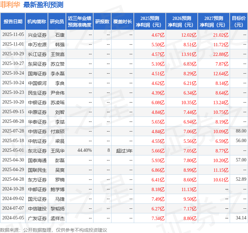The image size is (248, 233).
Task: Select the 东方证券 institution cell
Action: coord(37,179)
